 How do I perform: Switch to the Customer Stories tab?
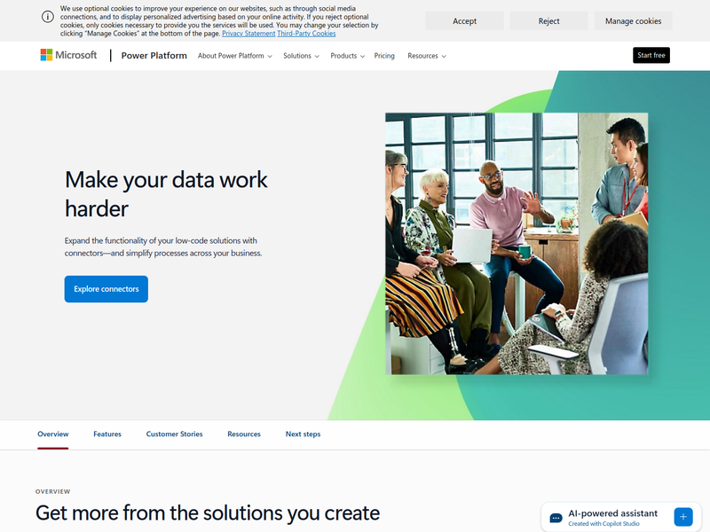click(174, 434)
